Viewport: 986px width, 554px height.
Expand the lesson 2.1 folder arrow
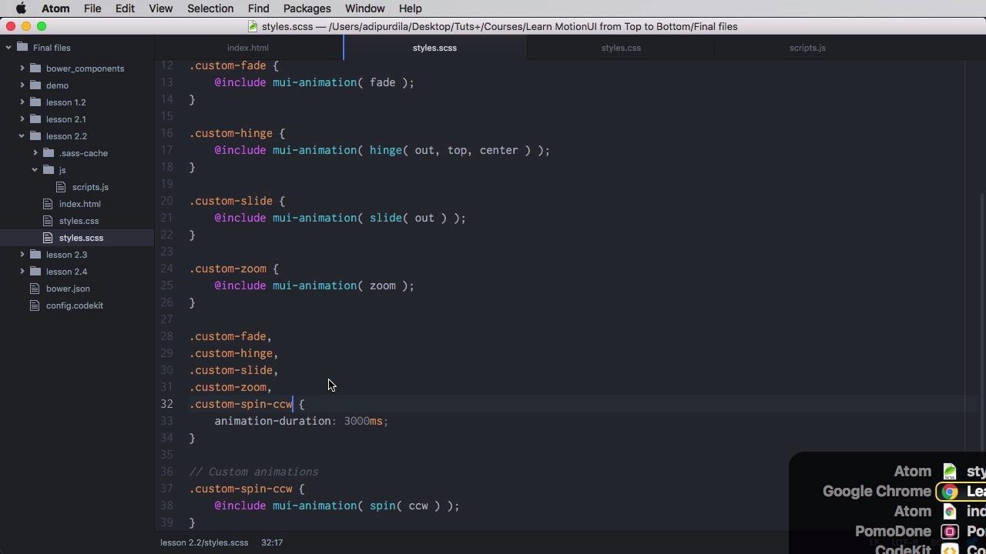coord(22,119)
